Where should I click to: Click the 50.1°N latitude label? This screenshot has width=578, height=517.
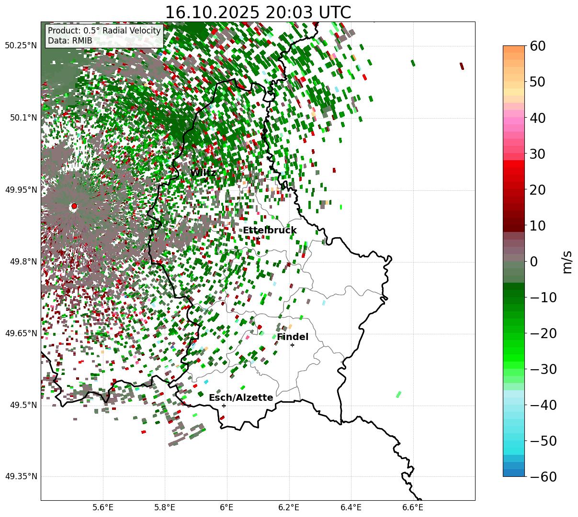(23, 118)
